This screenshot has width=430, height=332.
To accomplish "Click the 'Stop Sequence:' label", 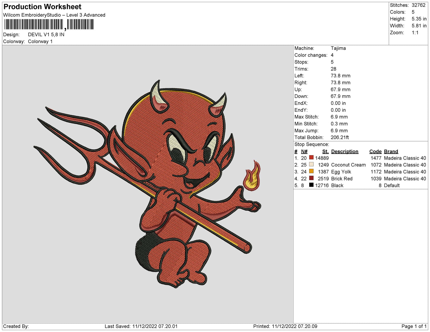I will [312, 144].
